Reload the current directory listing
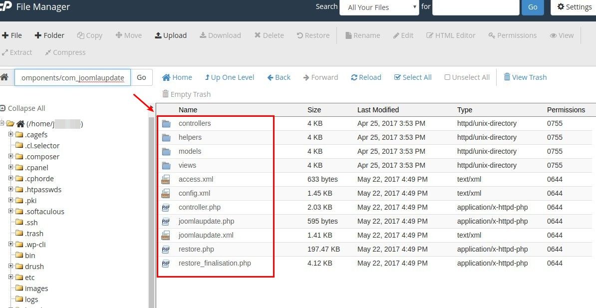 coord(366,77)
